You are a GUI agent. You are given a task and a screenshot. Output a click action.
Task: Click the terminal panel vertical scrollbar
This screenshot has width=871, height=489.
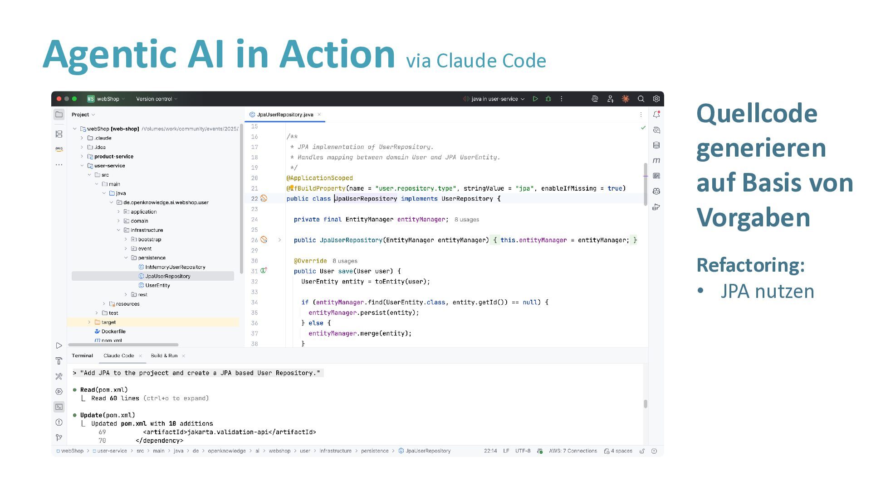[645, 404]
